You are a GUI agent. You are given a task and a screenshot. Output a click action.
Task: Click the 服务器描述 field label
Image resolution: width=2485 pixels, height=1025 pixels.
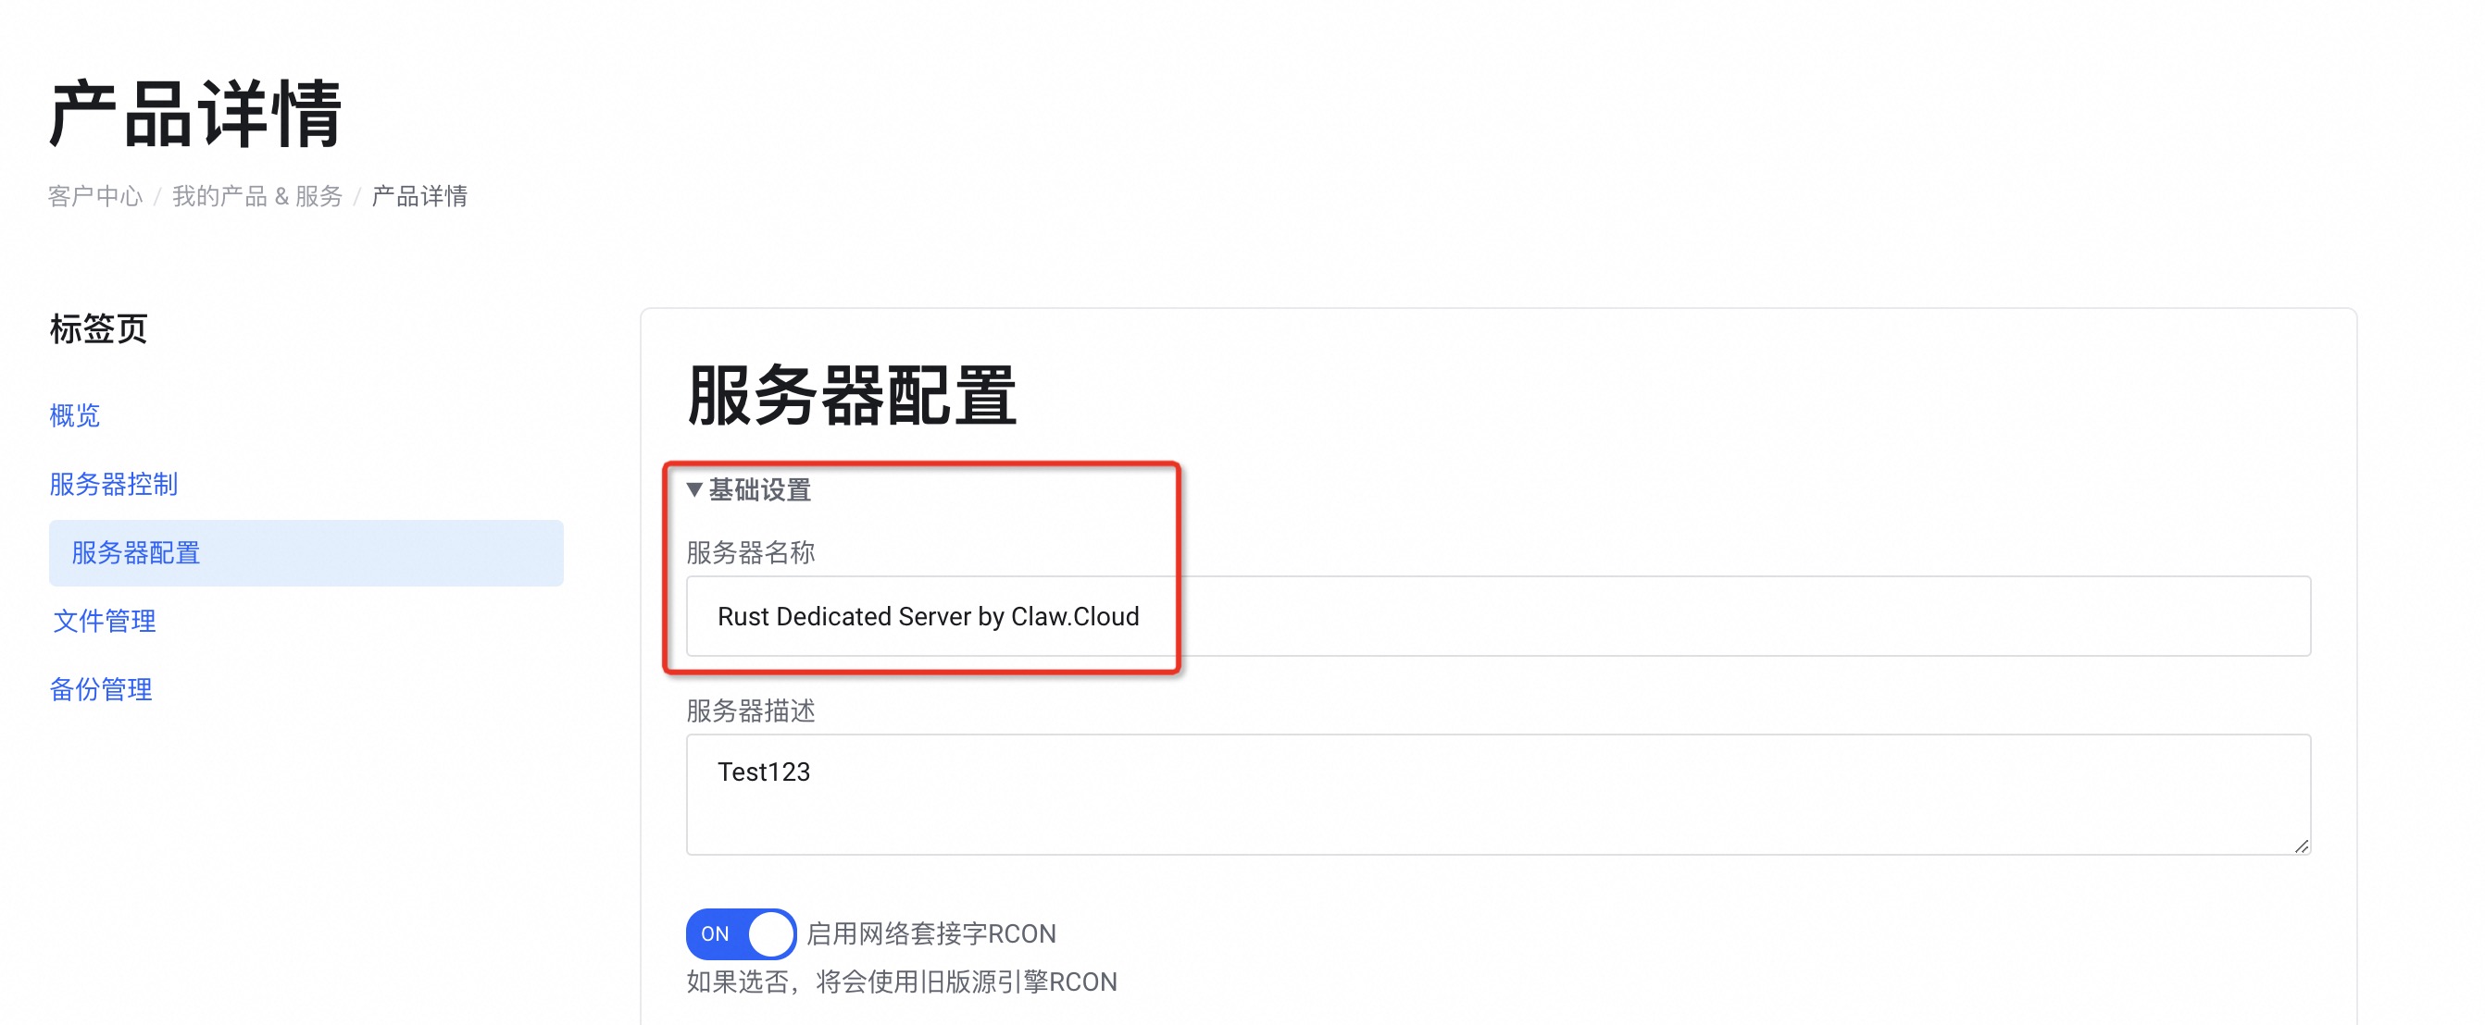[751, 710]
